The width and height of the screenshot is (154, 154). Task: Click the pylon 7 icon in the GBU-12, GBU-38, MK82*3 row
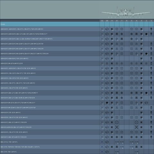[122, 39]
